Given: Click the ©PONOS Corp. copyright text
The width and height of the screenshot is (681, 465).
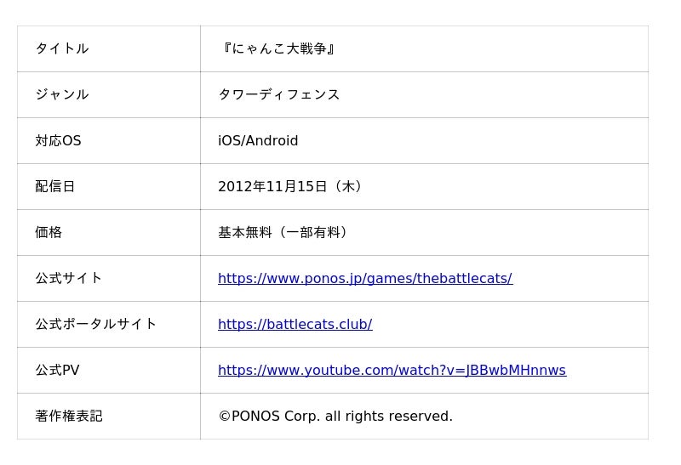Looking at the screenshot, I should tap(335, 417).
